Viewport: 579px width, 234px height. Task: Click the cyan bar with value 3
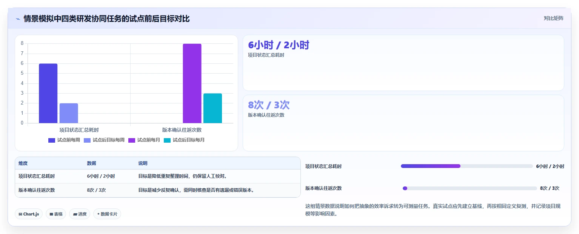point(213,108)
